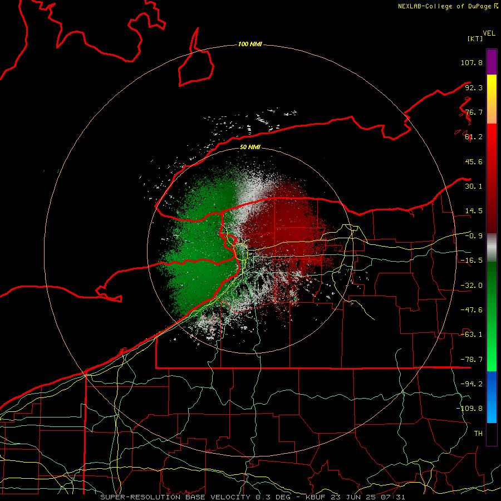501x501 pixels.
Task: Click the 45.6 legend value
Action: (474, 161)
